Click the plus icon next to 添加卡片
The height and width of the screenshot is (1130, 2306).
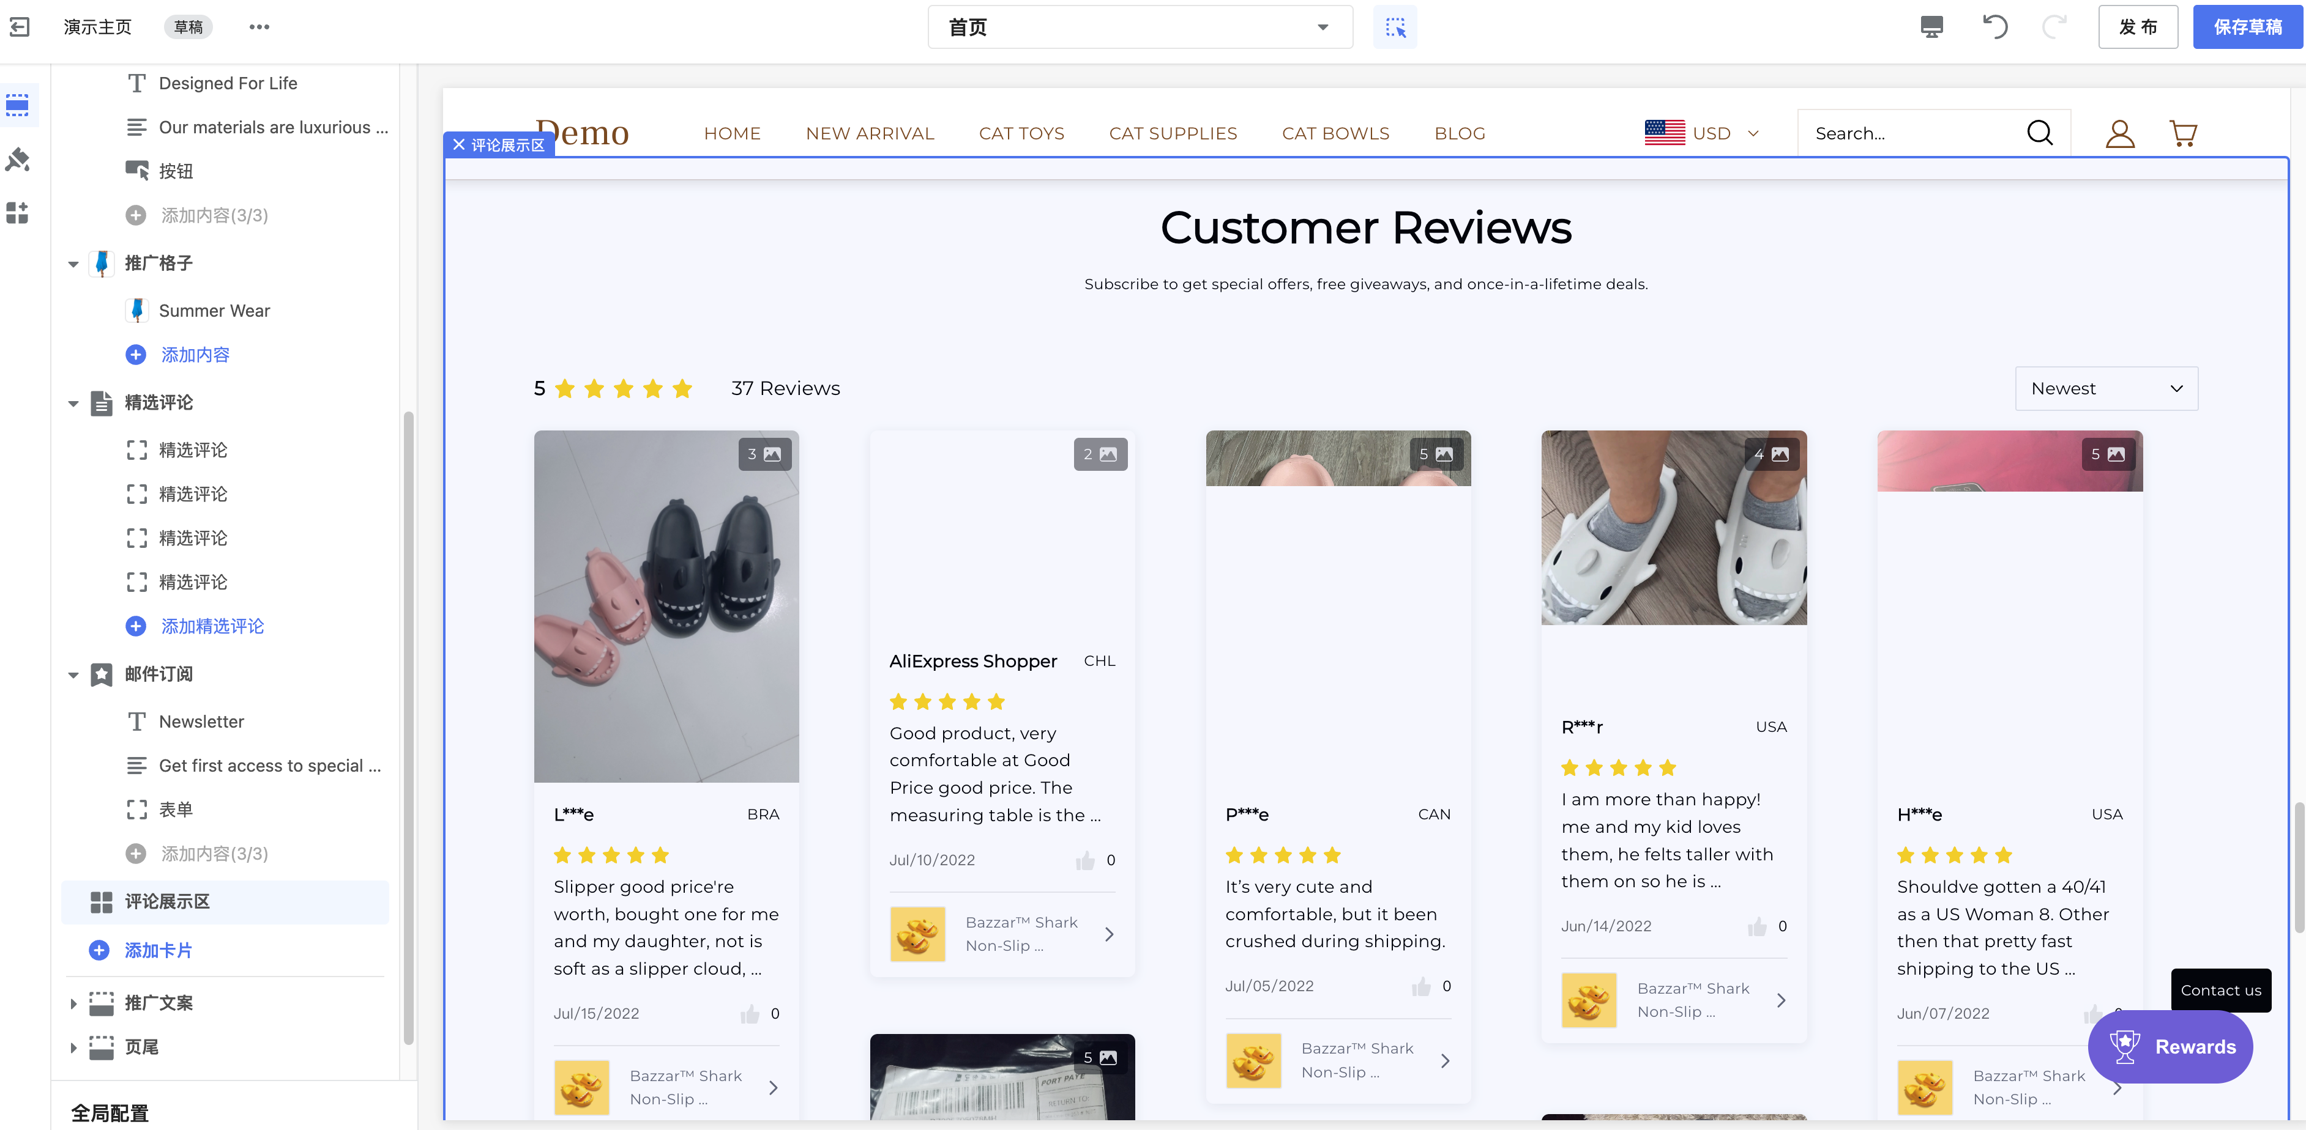point(99,950)
